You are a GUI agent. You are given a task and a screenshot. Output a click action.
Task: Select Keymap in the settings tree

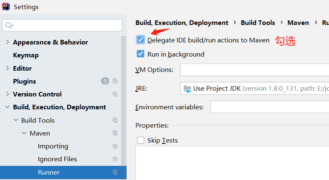(x=26, y=55)
